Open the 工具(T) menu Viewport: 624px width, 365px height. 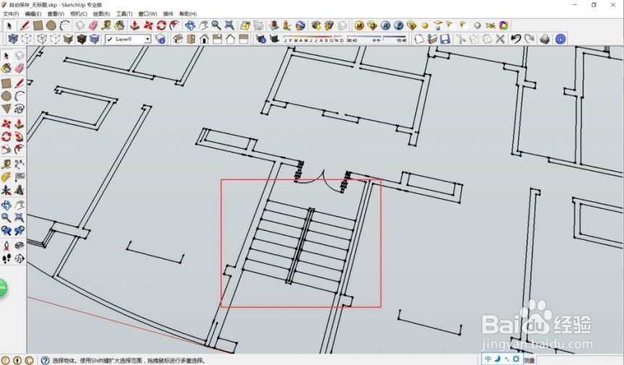pos(124,14)
